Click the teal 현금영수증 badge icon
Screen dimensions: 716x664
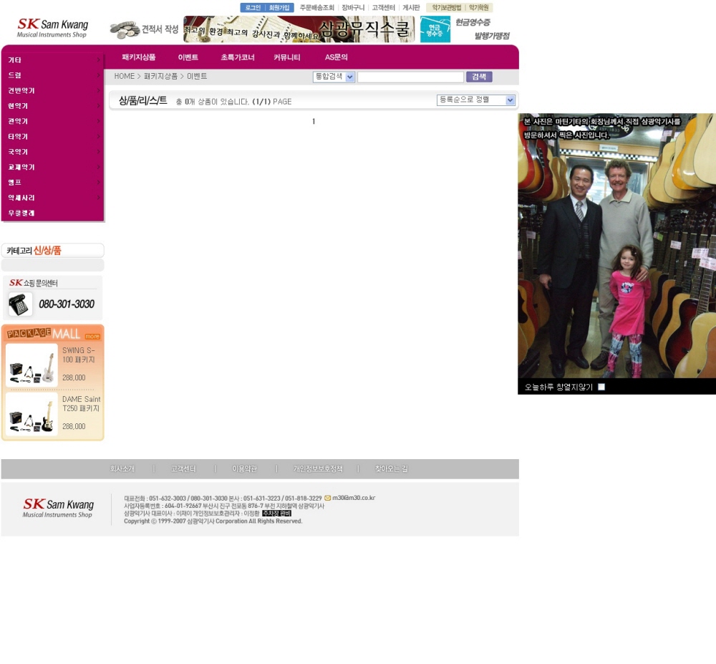click(x=435, y=29)
